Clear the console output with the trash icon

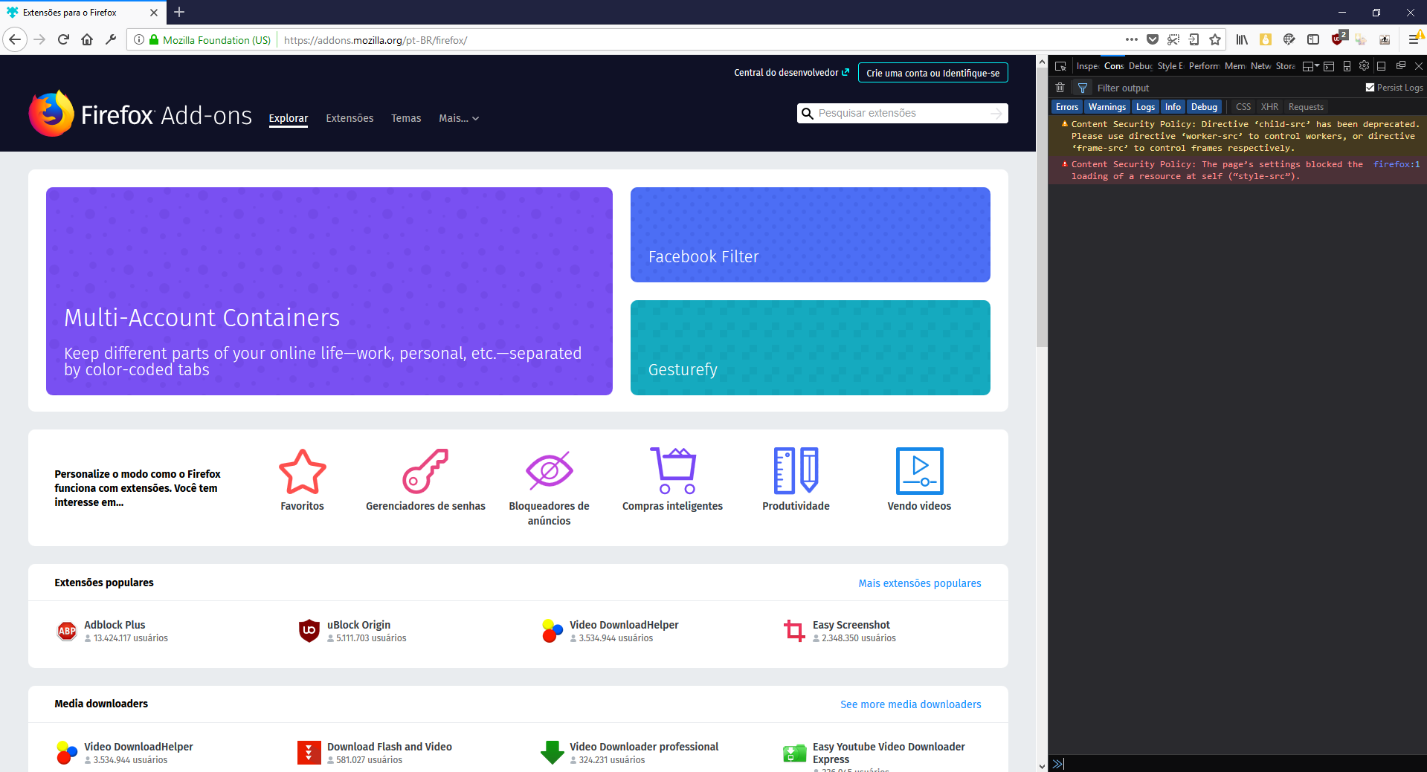(1060, 88)
